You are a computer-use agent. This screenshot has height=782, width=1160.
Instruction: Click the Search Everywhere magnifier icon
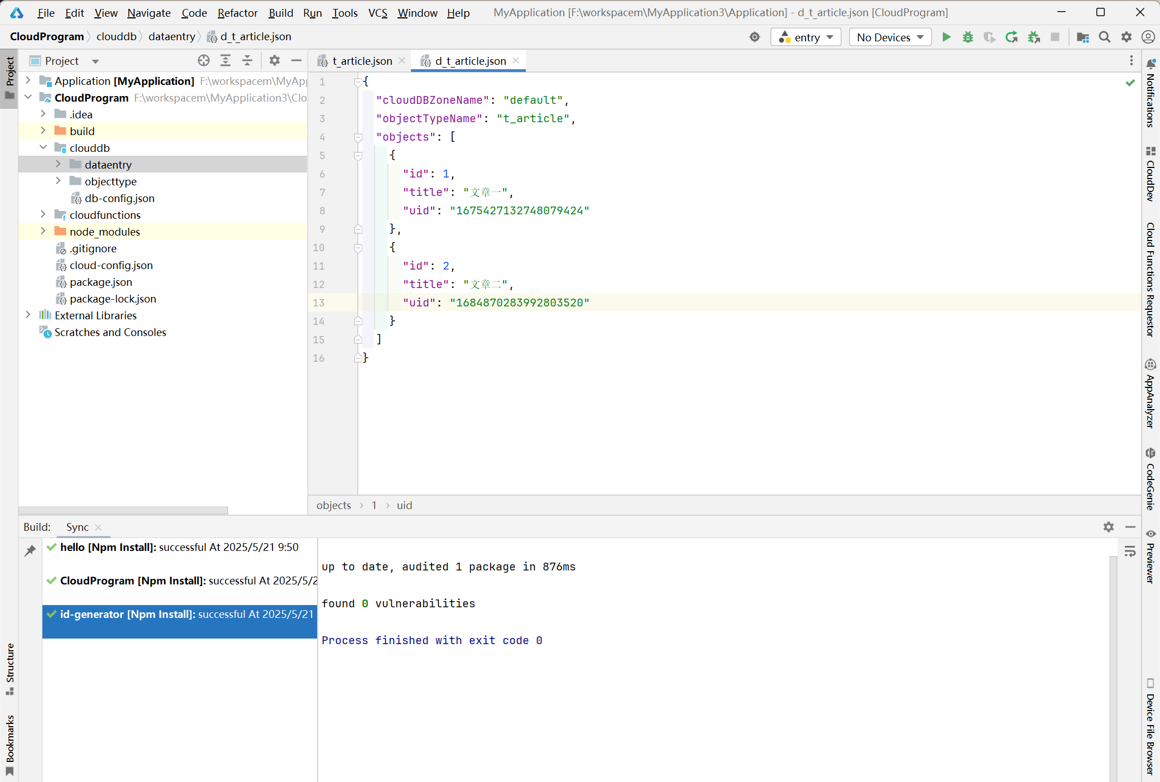pyautogui.click(x=1104, y=37)
